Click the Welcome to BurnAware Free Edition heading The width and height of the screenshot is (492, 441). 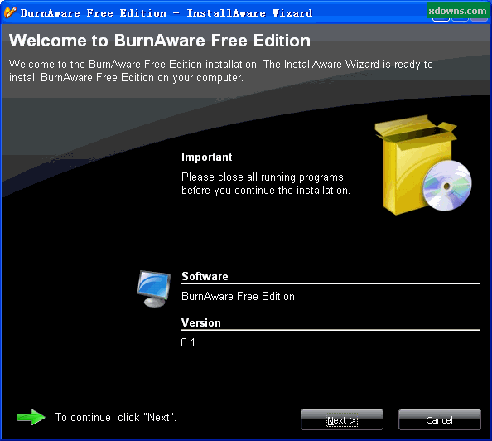tap(160, 41)
